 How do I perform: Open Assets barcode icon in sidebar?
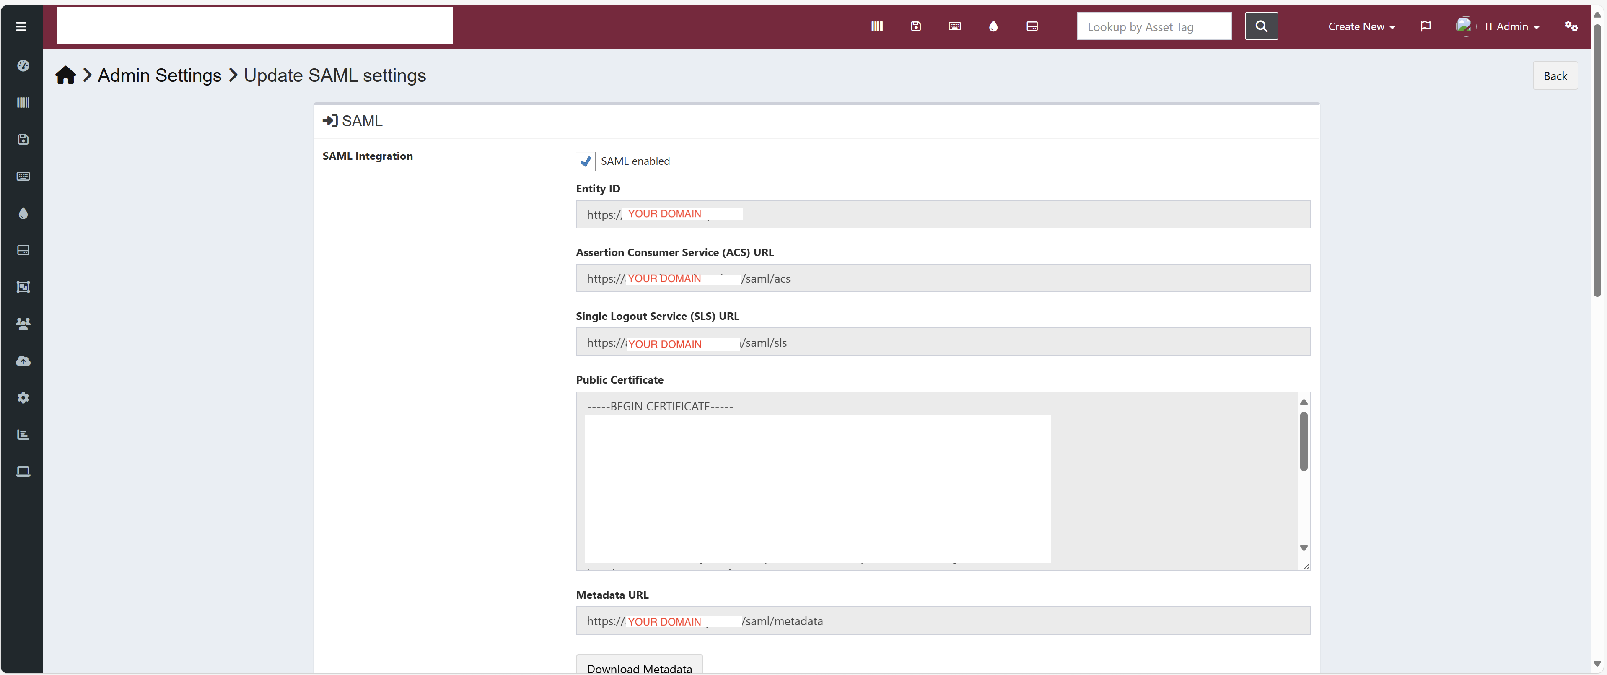tap(23, 102)
